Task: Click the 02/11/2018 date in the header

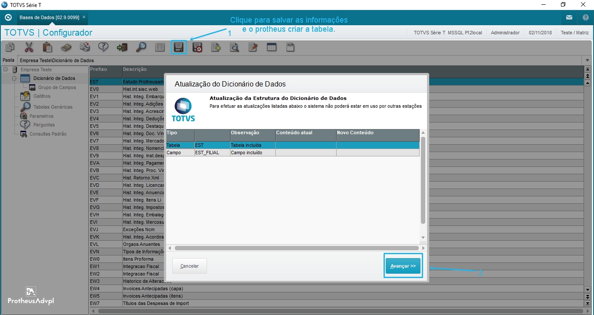Action: click(x=540, y=33)
